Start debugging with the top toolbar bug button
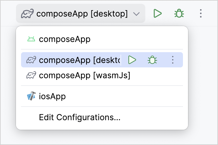This screenshot has width=218, height=145. (x=179, y=13)
